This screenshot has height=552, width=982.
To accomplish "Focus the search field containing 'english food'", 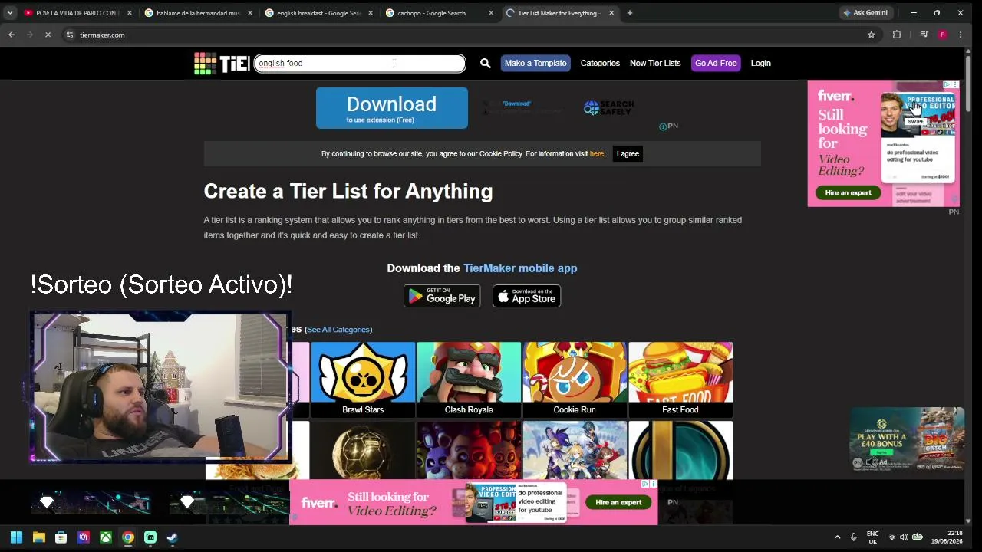I will (x=360, y=64).
